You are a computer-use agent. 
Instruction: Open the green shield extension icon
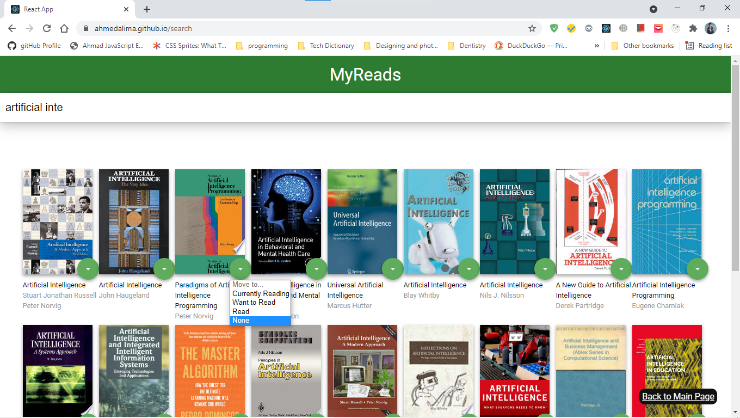click(x=554, y=28)
